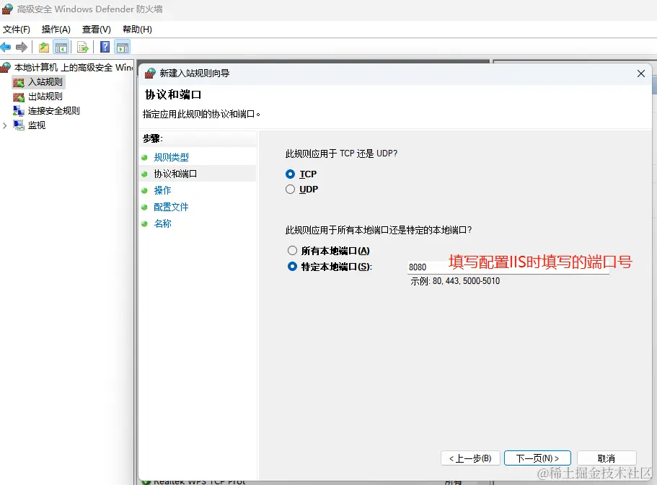The height and width of the screenshot is (485, 657).
Task: Click the Forward arrow toolbar icon
Action: (x=22, y=47)
